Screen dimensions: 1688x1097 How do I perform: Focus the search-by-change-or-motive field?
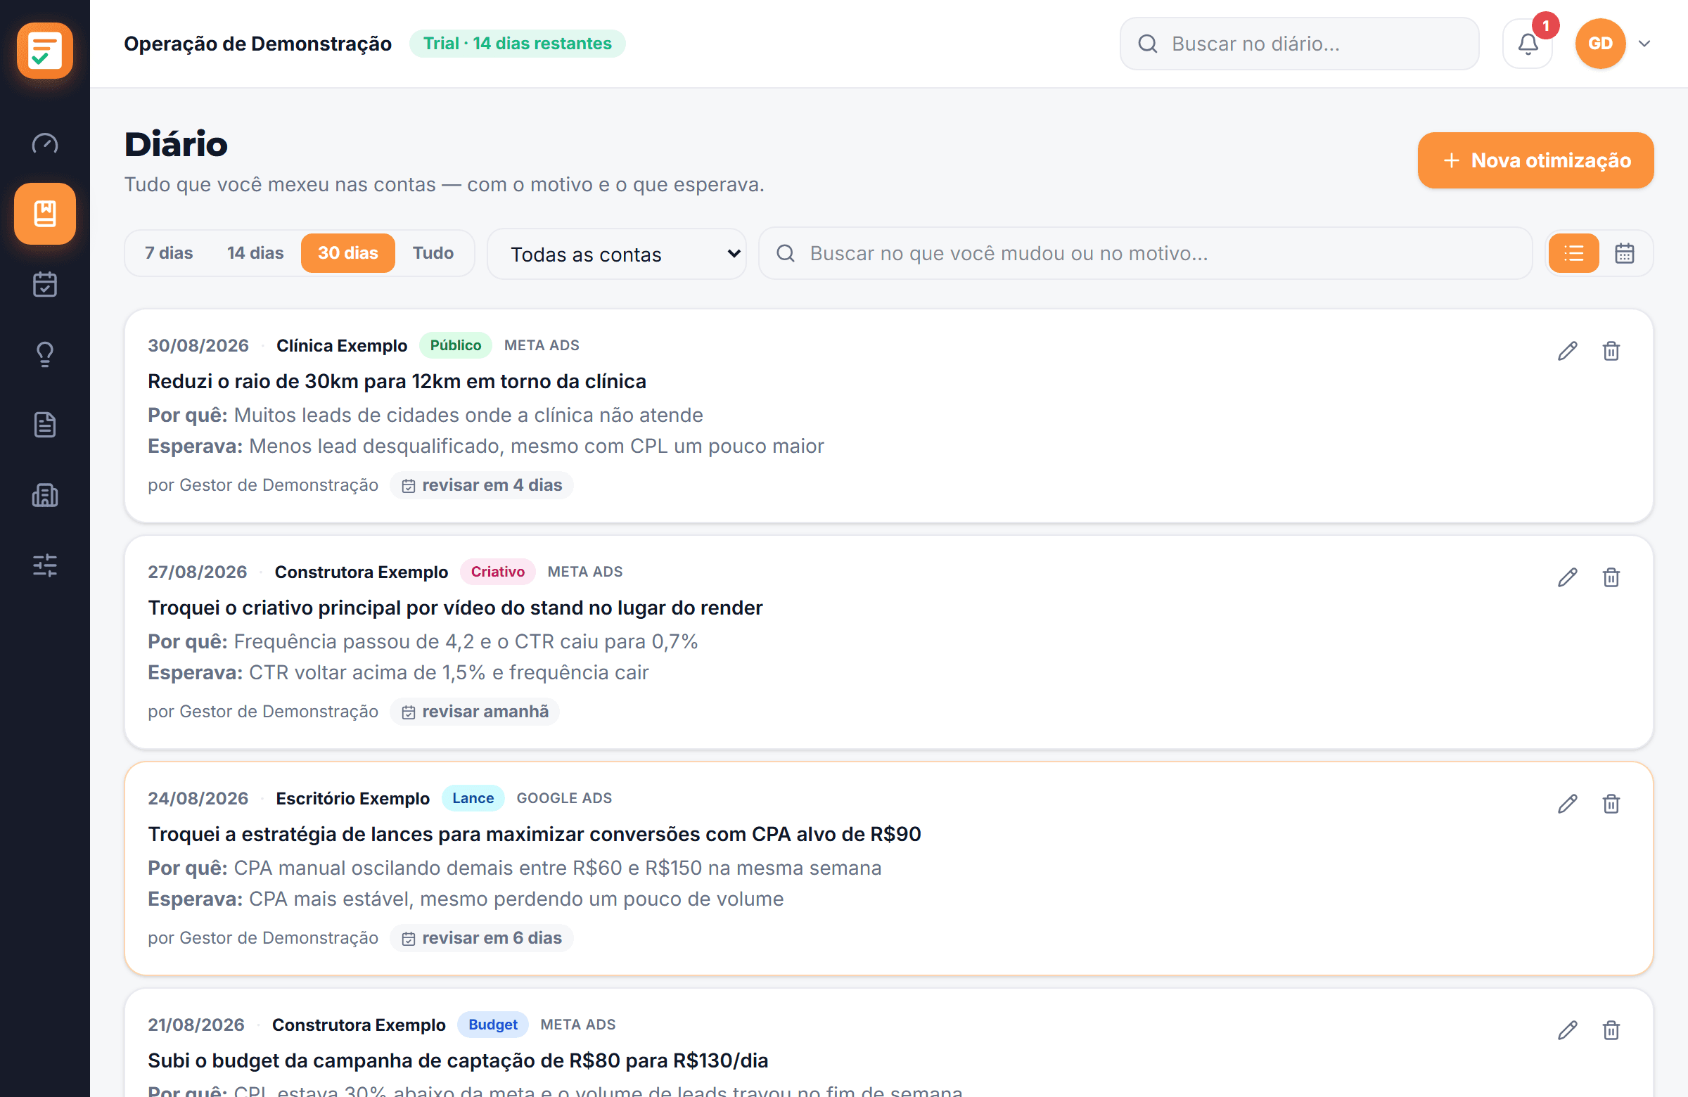click(1146, 253)
